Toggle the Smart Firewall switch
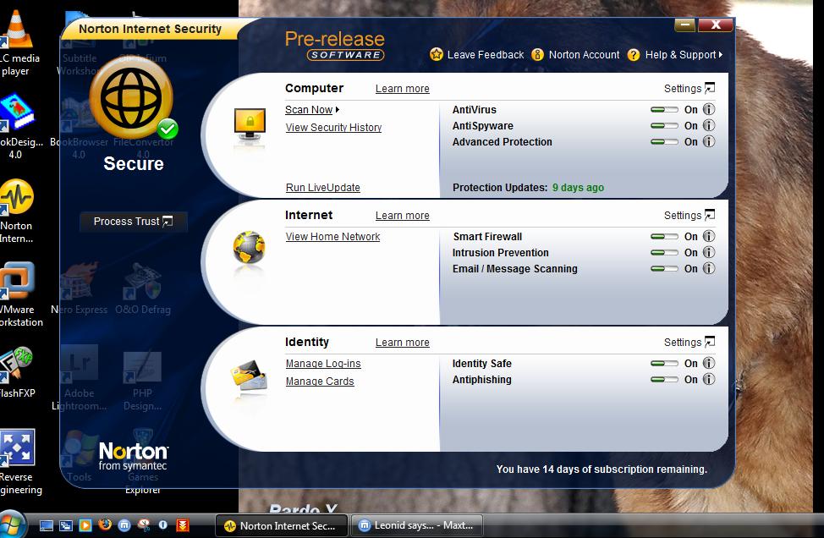 (x=664, y=237)
